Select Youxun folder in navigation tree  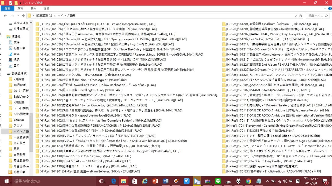(x=19, y=120)
